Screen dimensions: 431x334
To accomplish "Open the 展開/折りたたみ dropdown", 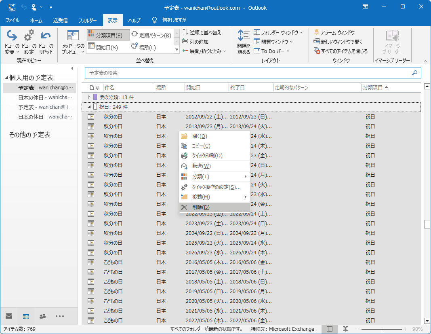I will [204, 51].
